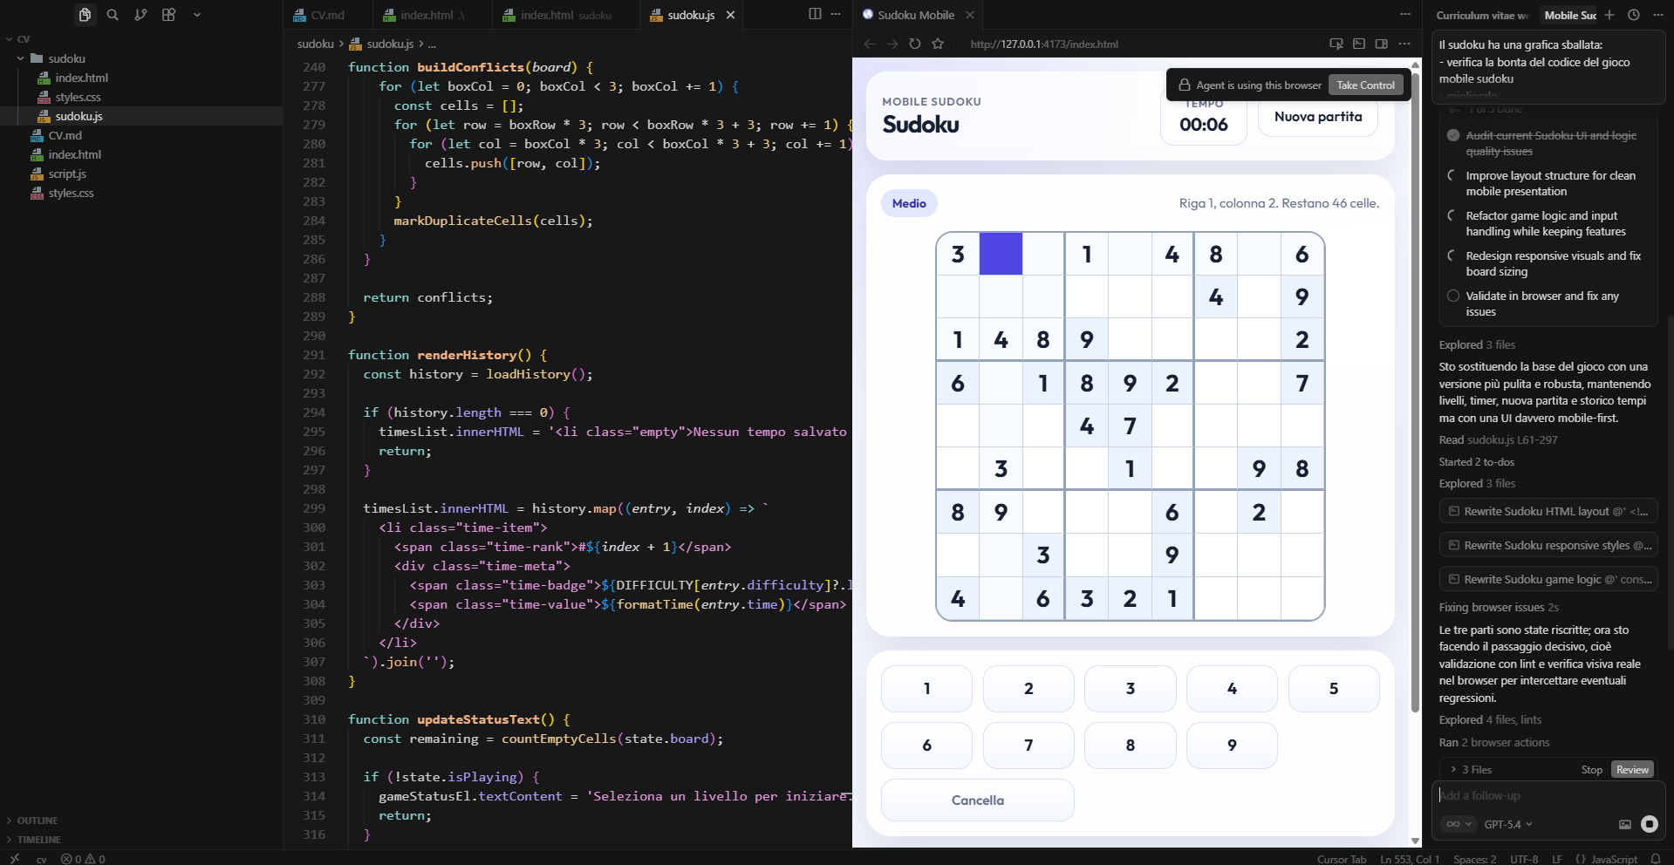Toggle the 'Audit current Sudoku UI' completed to-do
This screenshot has height=865, width=1674.
1453,135
